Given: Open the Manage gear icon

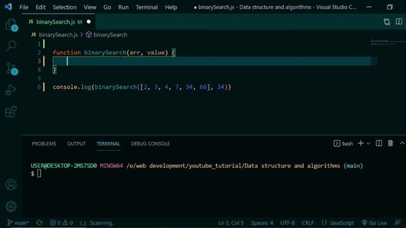Looking at the screenshot, I should click(x=11, y=206).
